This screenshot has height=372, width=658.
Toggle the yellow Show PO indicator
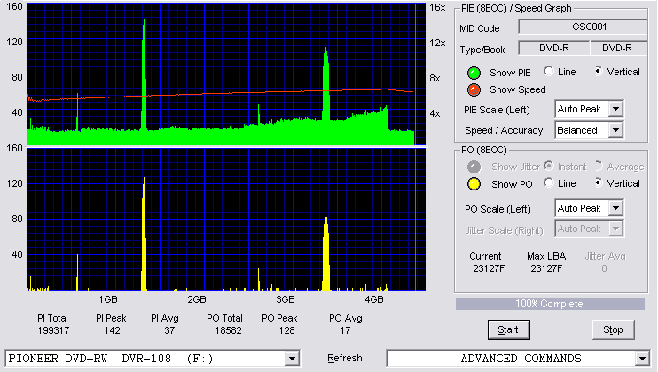point(474,184)
